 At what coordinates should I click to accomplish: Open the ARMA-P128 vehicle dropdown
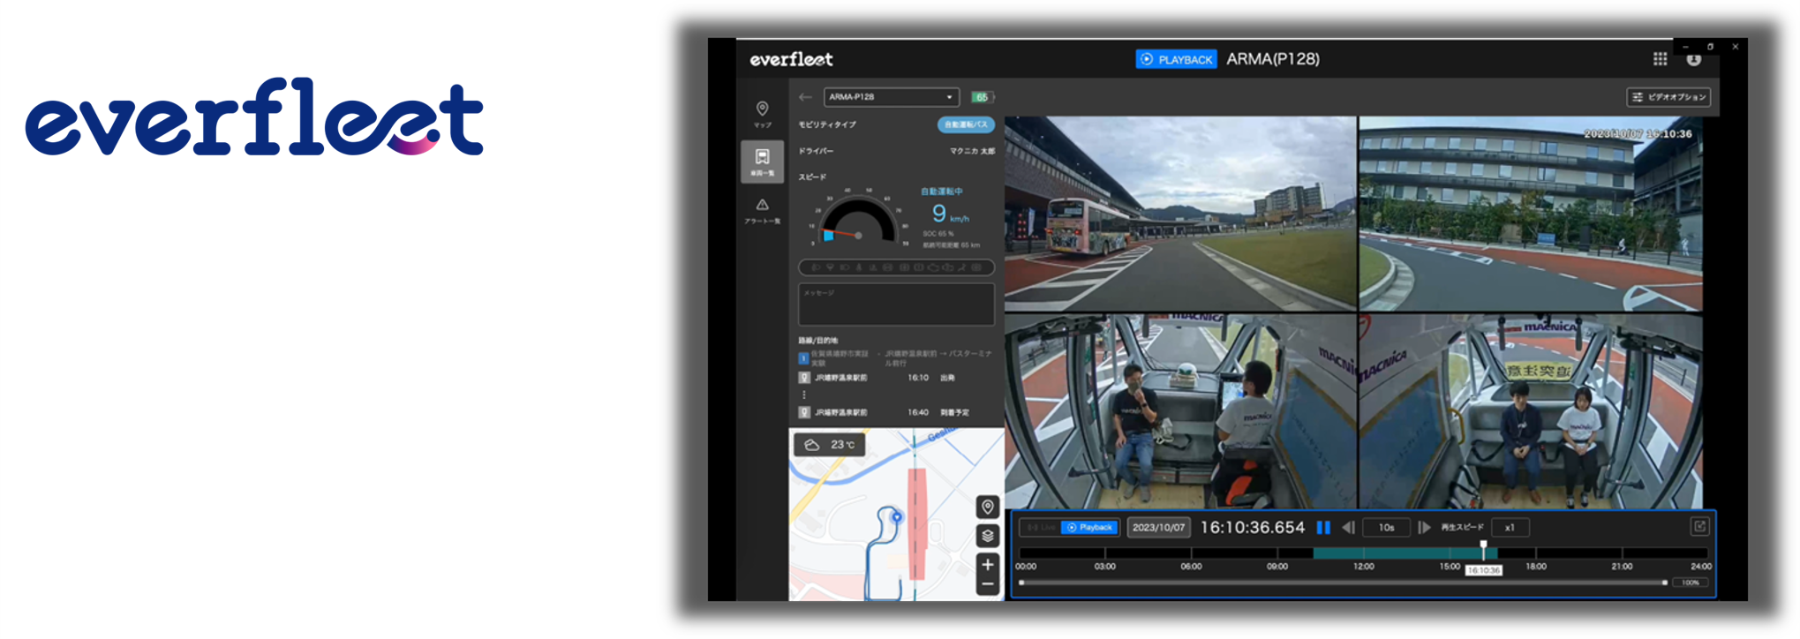coord(891,97)
